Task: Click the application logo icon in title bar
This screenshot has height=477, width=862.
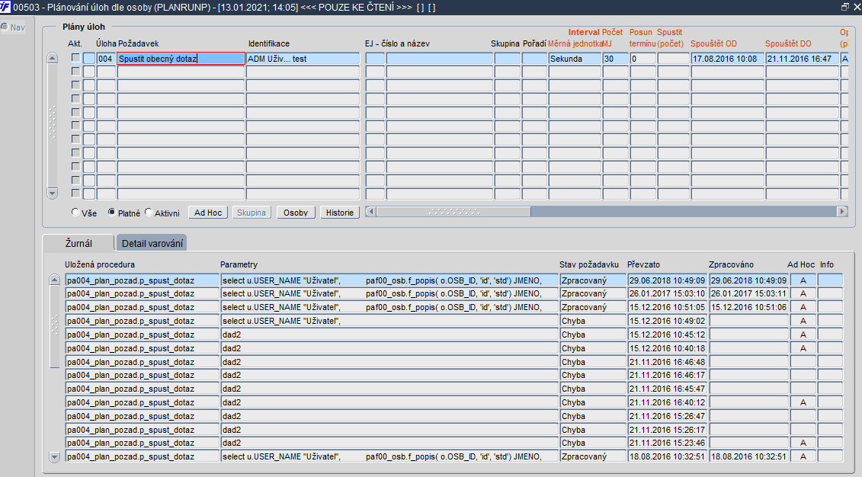Action: point(5,7)
